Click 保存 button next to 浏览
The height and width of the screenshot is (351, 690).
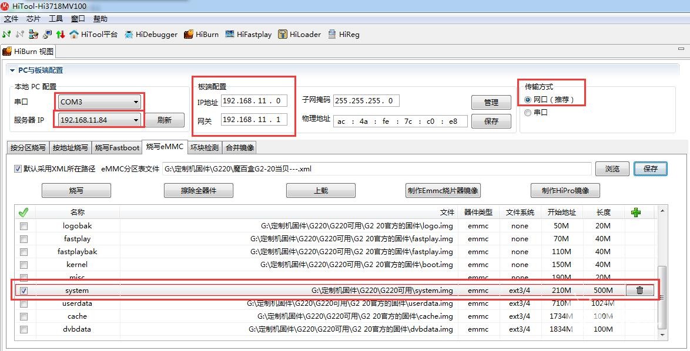[x=651, y=168]
